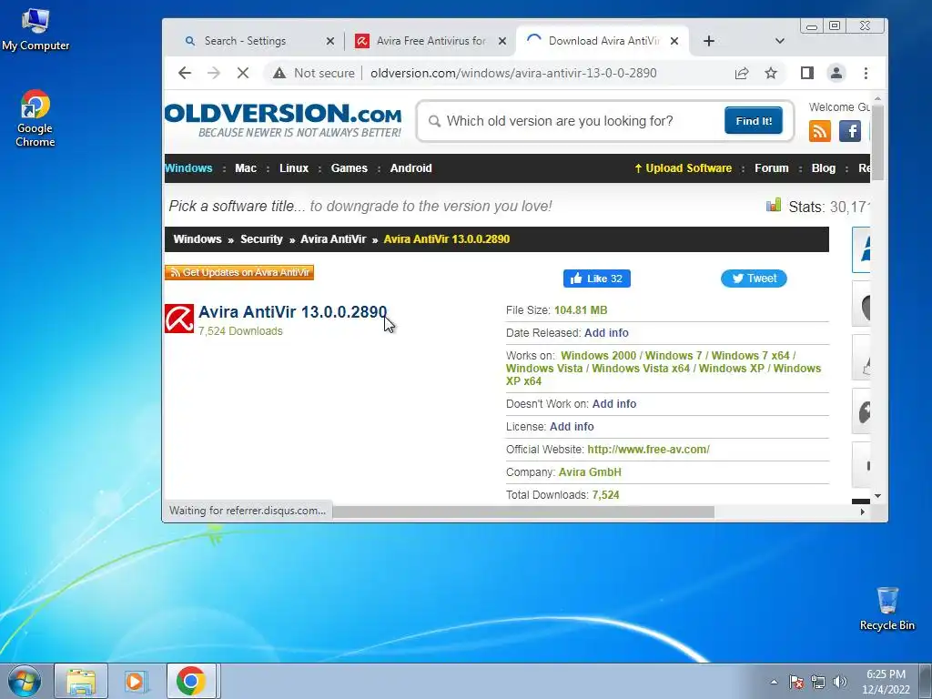Viewport: 932px width, 699px height.
Task: Switch to the Avira Free Antivirus tab
Action: tap(431, 41)
